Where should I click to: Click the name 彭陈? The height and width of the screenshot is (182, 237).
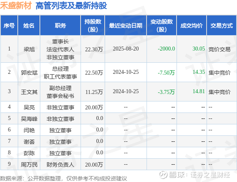click(x=29, y=153)
